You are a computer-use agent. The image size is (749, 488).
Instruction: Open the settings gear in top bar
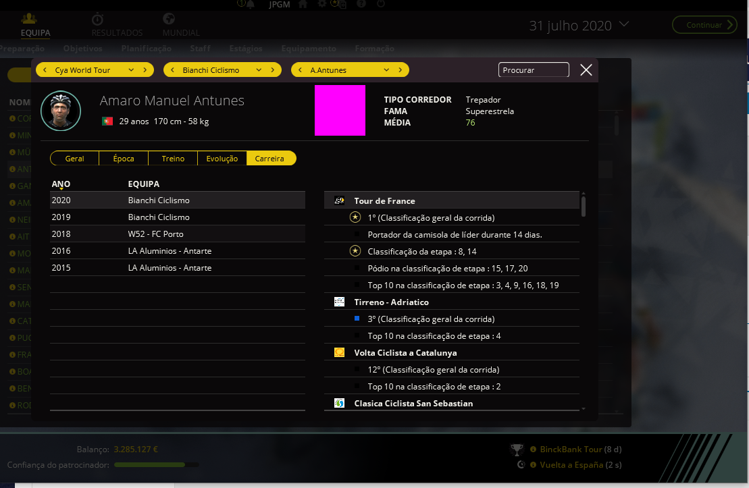coord(322,4)
